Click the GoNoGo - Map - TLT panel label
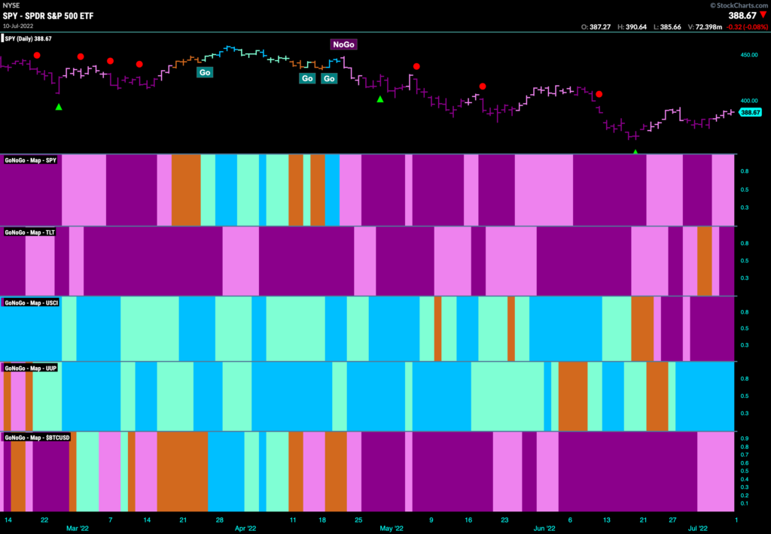 29,232
